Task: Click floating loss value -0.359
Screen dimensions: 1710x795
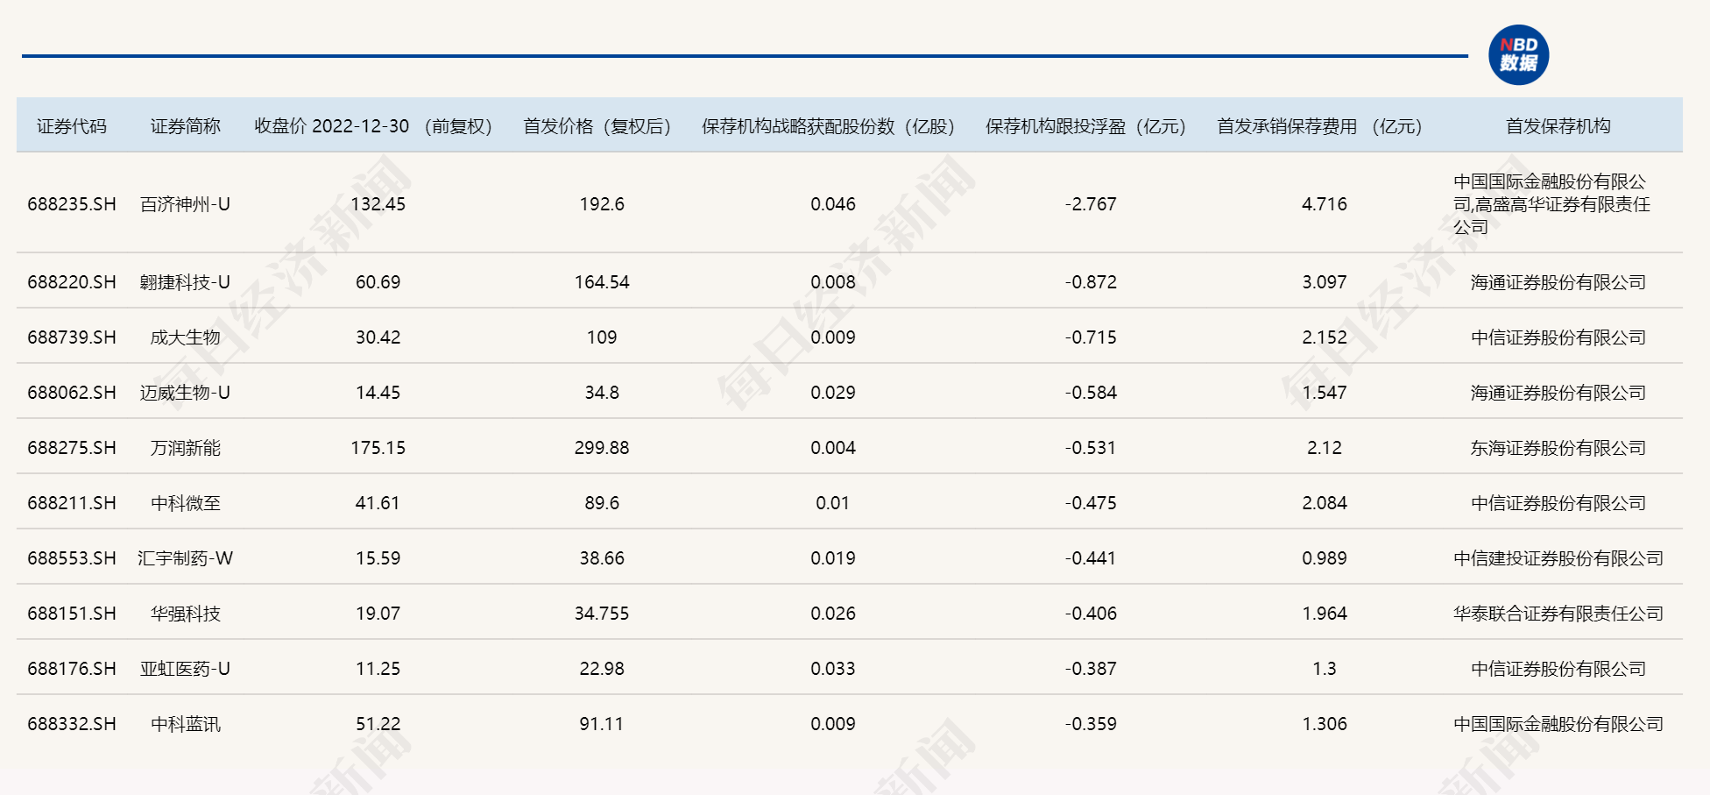Action: tap(1091, 724)
